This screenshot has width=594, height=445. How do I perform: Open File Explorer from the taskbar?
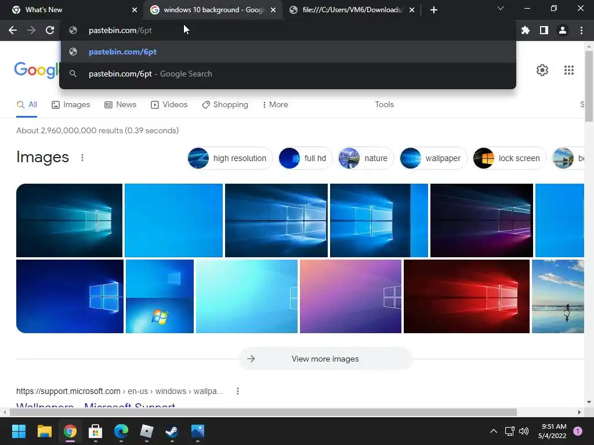click(x=44, y=431)
